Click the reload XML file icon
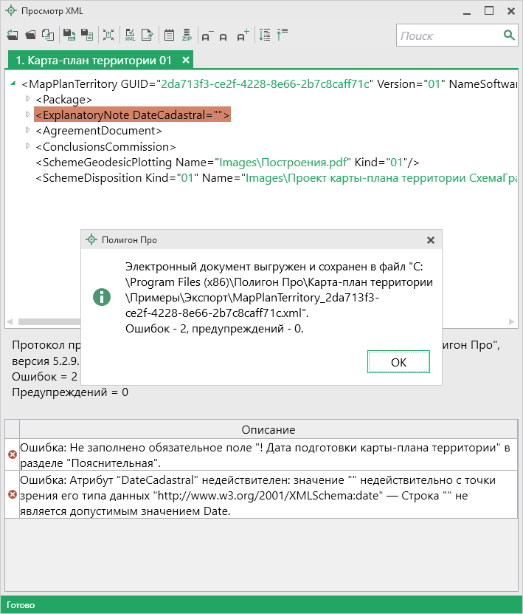 [12, 35]
